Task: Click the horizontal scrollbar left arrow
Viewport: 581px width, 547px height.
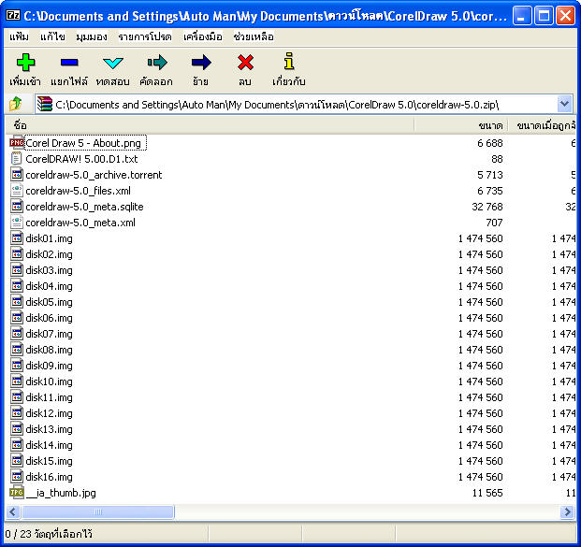Action: 13,511
